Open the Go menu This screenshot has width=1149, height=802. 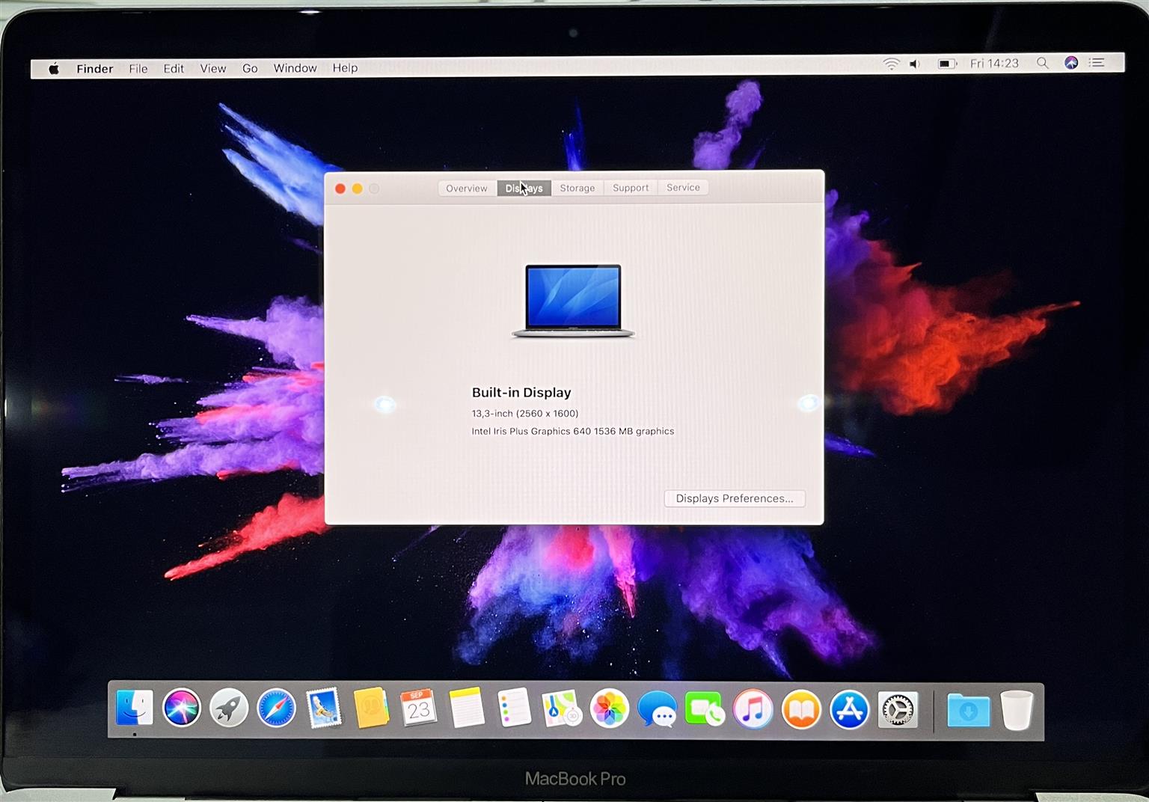pyautogui.click(x=250, y=68)
